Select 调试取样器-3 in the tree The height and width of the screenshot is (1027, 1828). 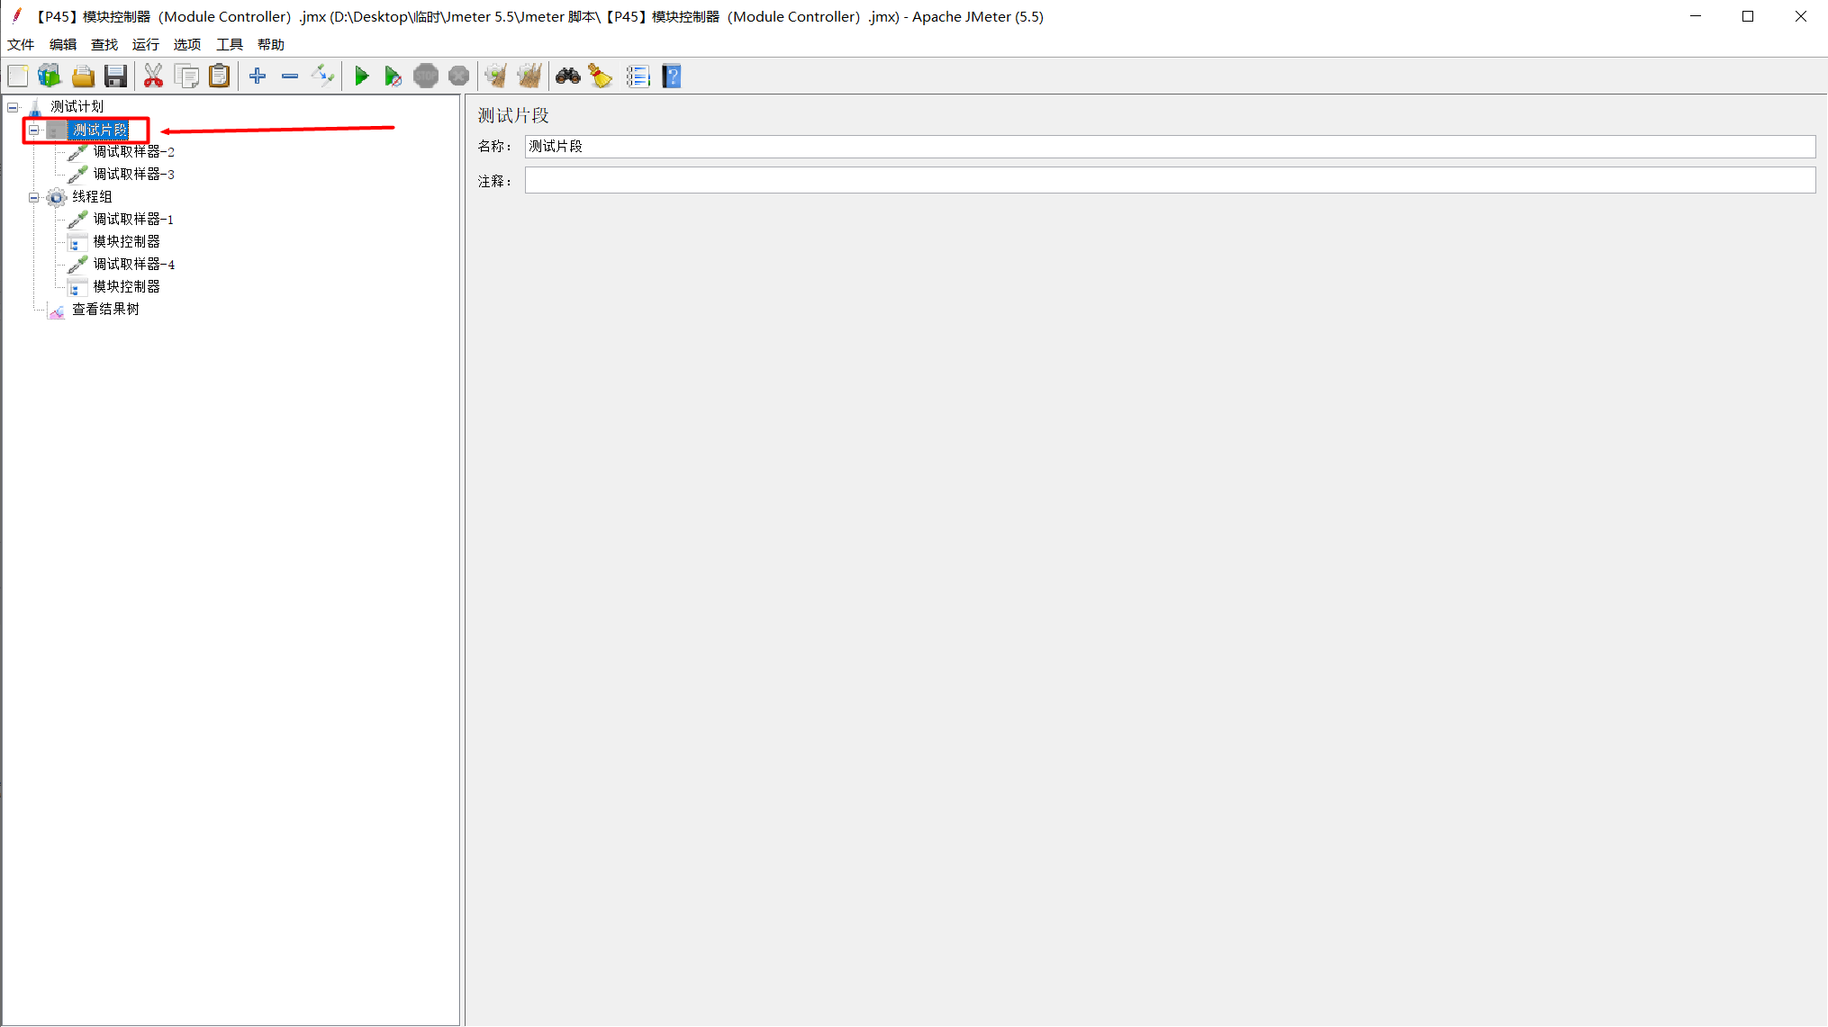(134, 175)
